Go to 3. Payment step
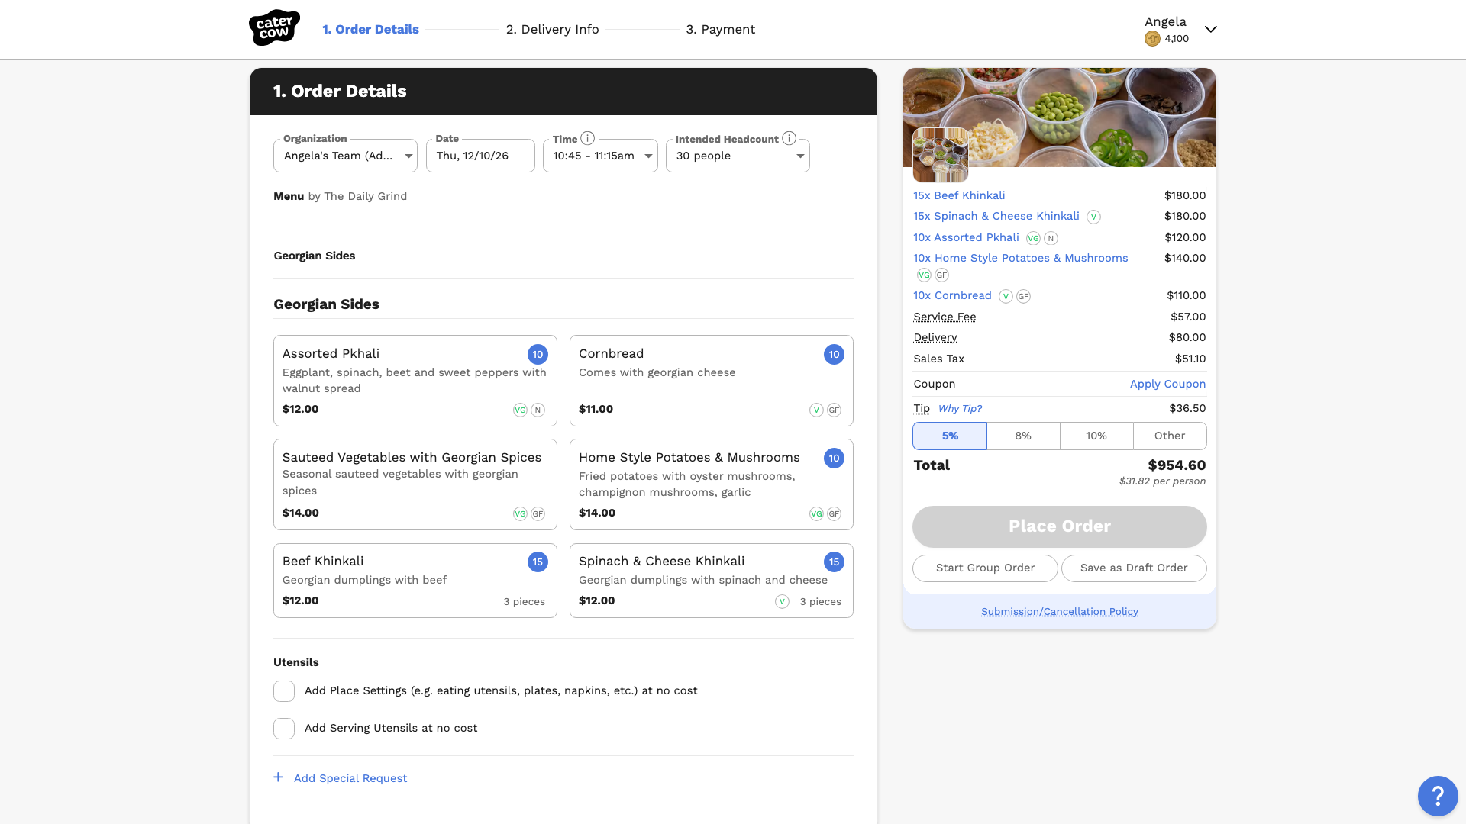The image size is (1466, 824). [x=720, y=29]
